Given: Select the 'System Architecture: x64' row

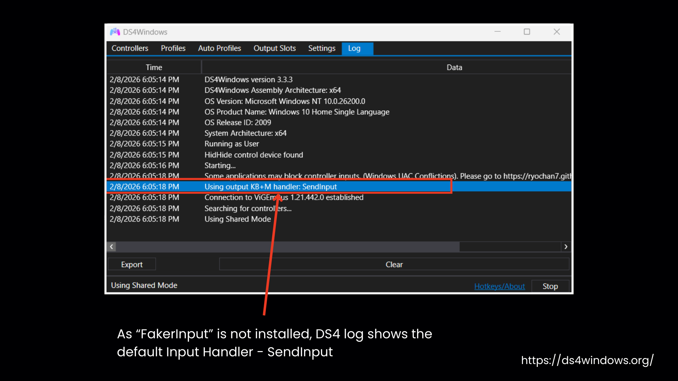Looking at the screenshot, I should pyautogui.click(x=339, y=133).
